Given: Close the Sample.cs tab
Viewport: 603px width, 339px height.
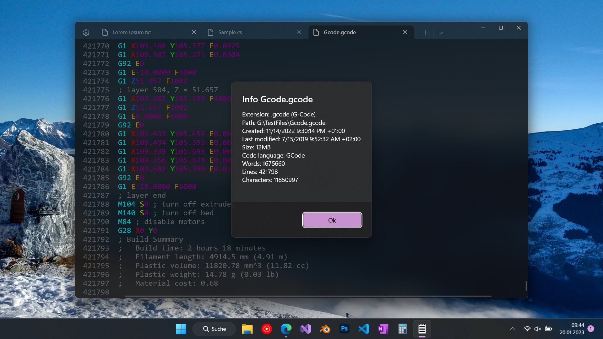Looking at the screenshot, I should [299, 32].
